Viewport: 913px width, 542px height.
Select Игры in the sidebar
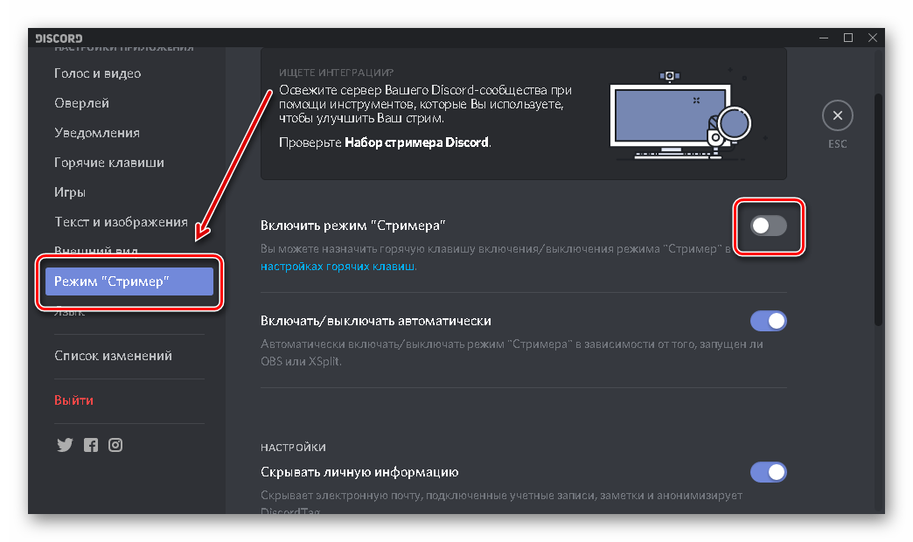click(x=70, y=192)
